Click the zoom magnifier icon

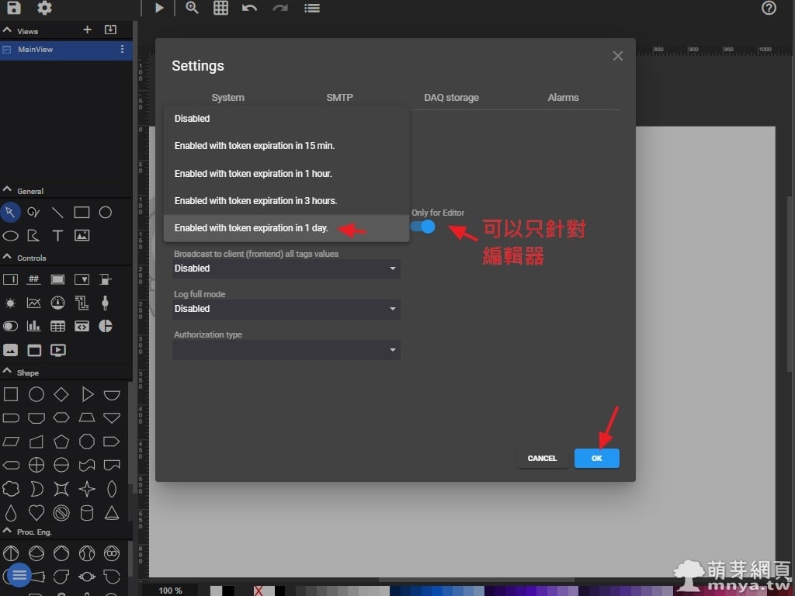[192, 8]
